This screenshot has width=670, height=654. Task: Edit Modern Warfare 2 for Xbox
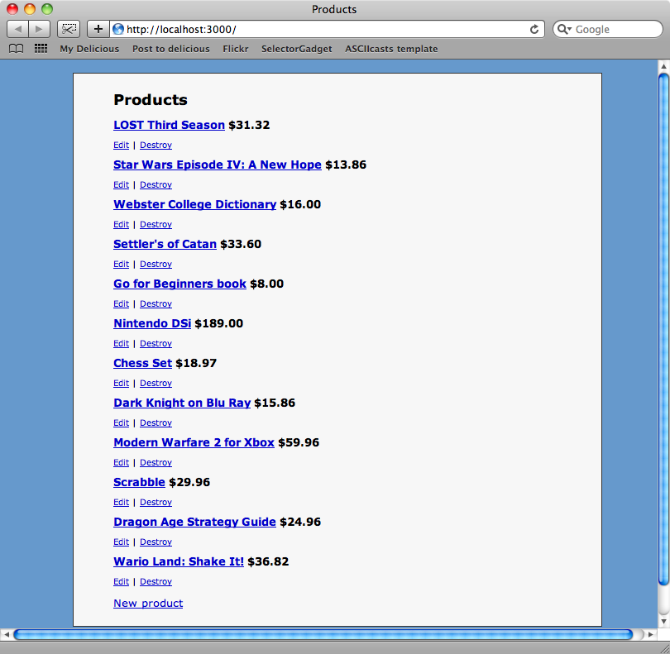coord(121,463)
